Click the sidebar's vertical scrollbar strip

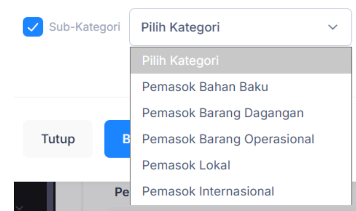pyautogui.click(x=50, y=196)
